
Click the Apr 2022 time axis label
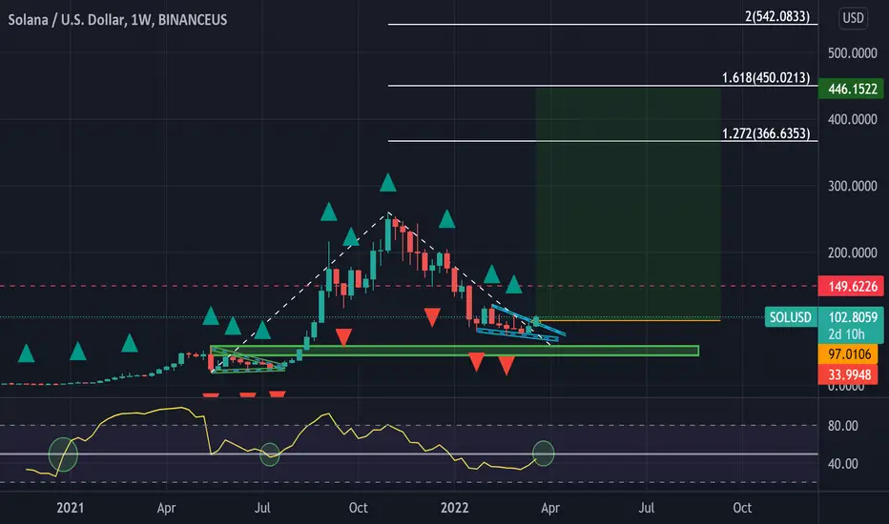[x=550, y=508]
